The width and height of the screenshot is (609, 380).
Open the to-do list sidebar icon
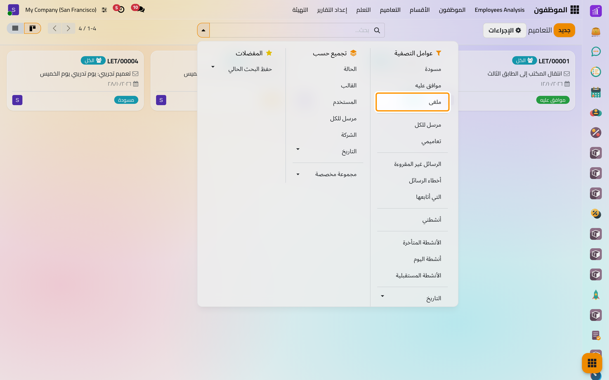click(596, 72)
